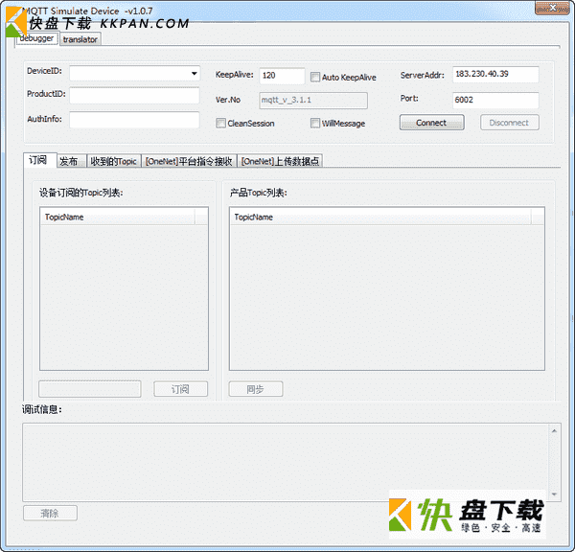Click the topic name input beside 订阅 button

(90, 389)
